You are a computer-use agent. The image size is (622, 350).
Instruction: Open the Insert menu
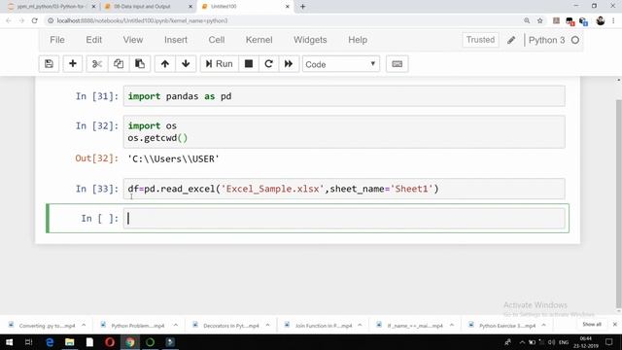pyautogui.click(x=176, y=40)
